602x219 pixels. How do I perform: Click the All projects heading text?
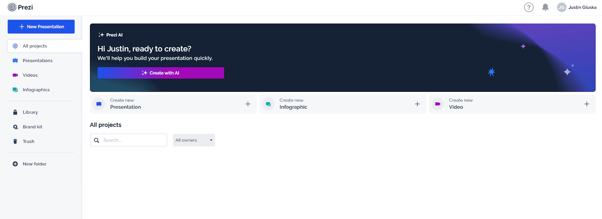pyautogui.click(x=106, y=125)
